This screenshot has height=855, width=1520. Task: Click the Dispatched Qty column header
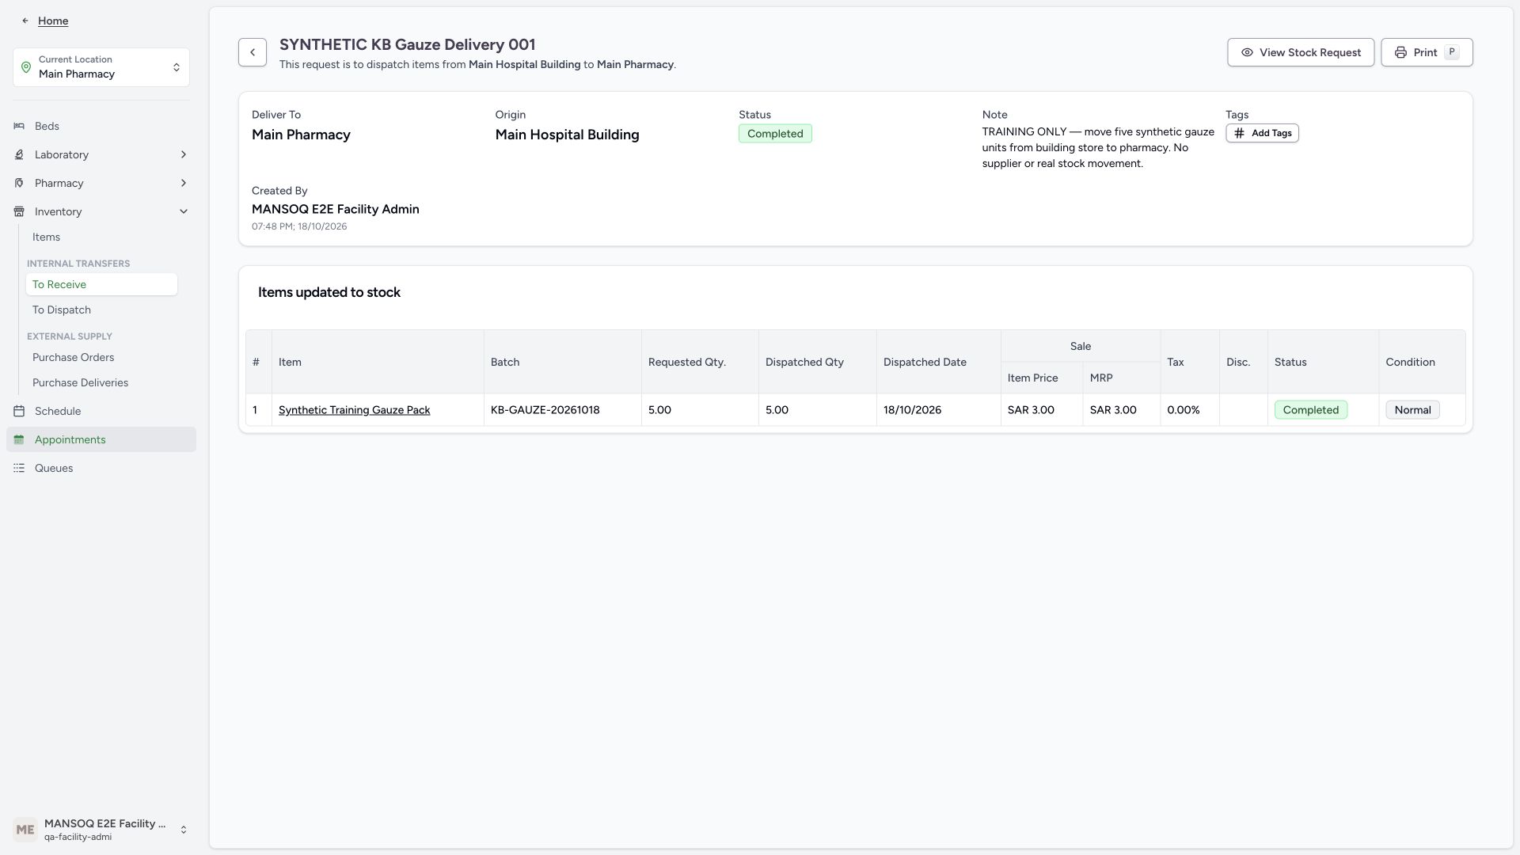tap(817, 362)
